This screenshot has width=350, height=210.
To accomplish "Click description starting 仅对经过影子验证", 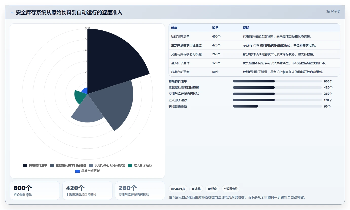I will [283, 72].
